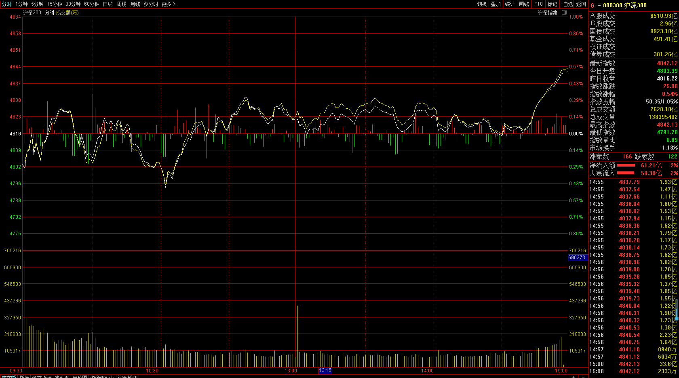Click the red 净流入额 inflow bar
This screenshot has height=378, width=679.
[626, 165]
